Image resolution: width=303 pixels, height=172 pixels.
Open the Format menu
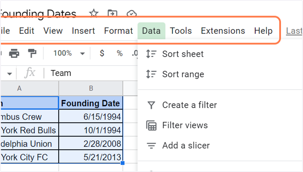click(118, 31)
